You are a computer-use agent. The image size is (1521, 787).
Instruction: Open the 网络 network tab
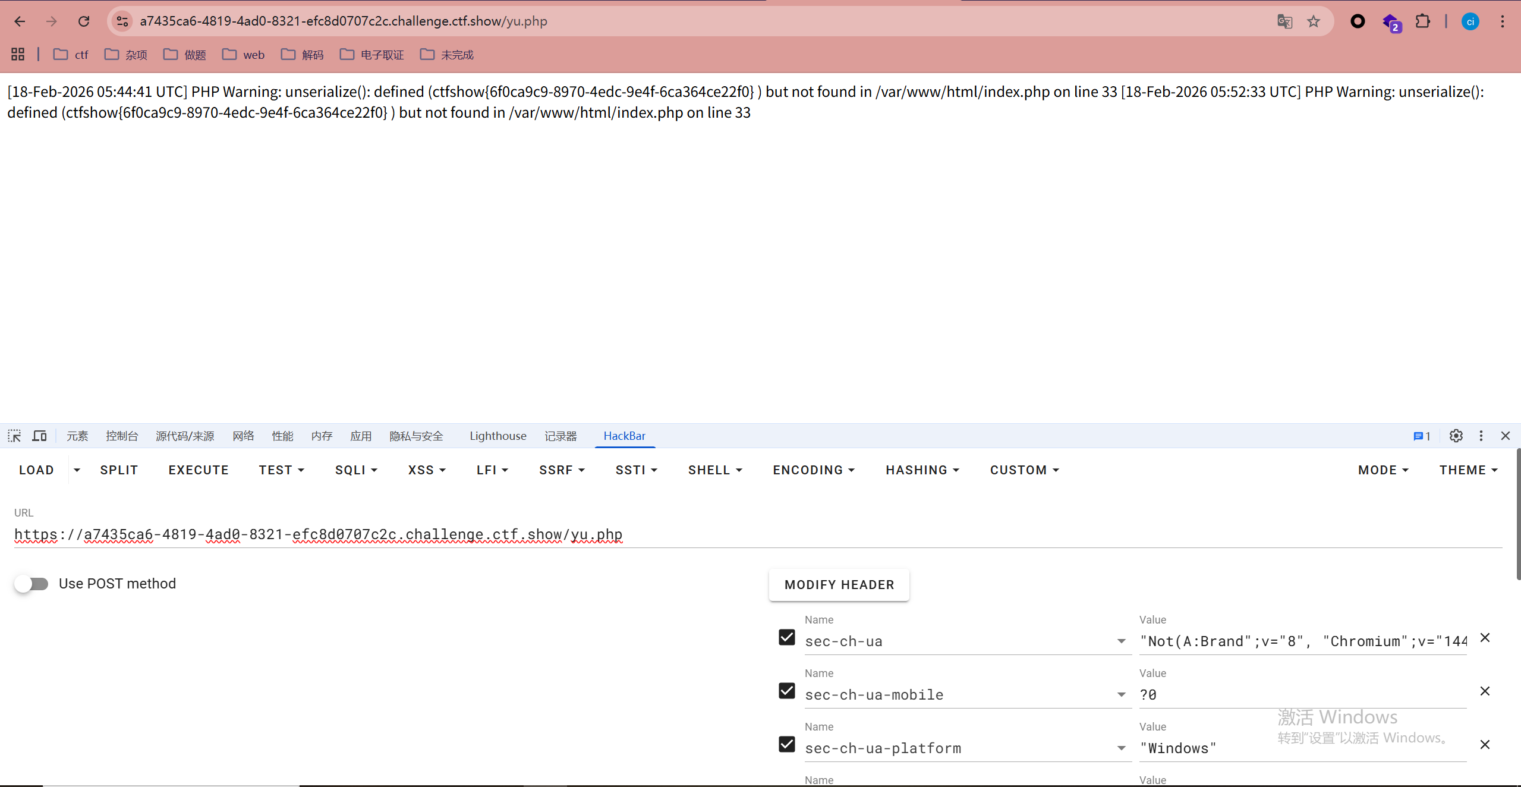[x=243, y=436]
